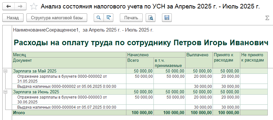Click the sigma sum icon
The height and width of the screenshot is (120, 273).
[x=267, y=18]
